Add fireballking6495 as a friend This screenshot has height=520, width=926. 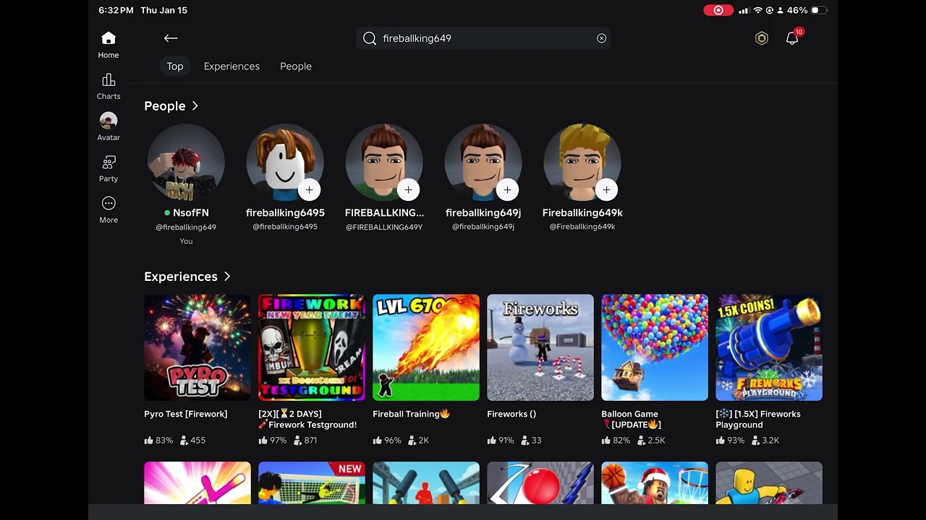coord(309,190)
